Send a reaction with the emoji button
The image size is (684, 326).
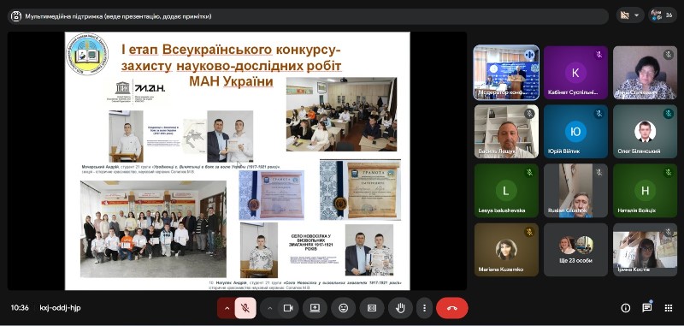[344, 308]
